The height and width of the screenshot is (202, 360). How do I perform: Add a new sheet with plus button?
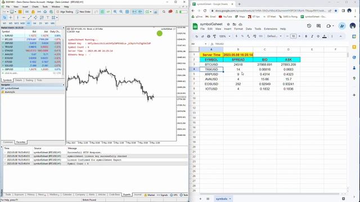(200, 199)
